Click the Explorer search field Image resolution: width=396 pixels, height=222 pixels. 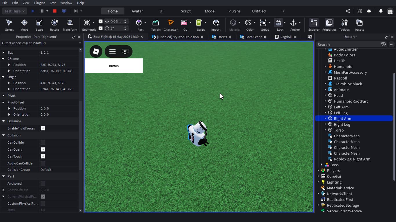[x=348, y=45]
